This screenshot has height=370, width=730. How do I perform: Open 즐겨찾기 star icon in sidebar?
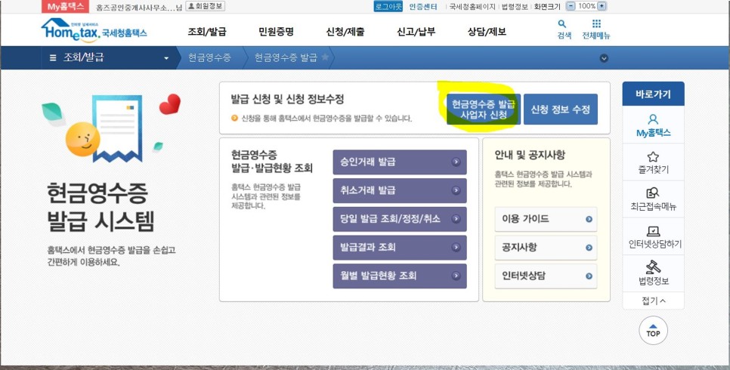tap(653, 157)
